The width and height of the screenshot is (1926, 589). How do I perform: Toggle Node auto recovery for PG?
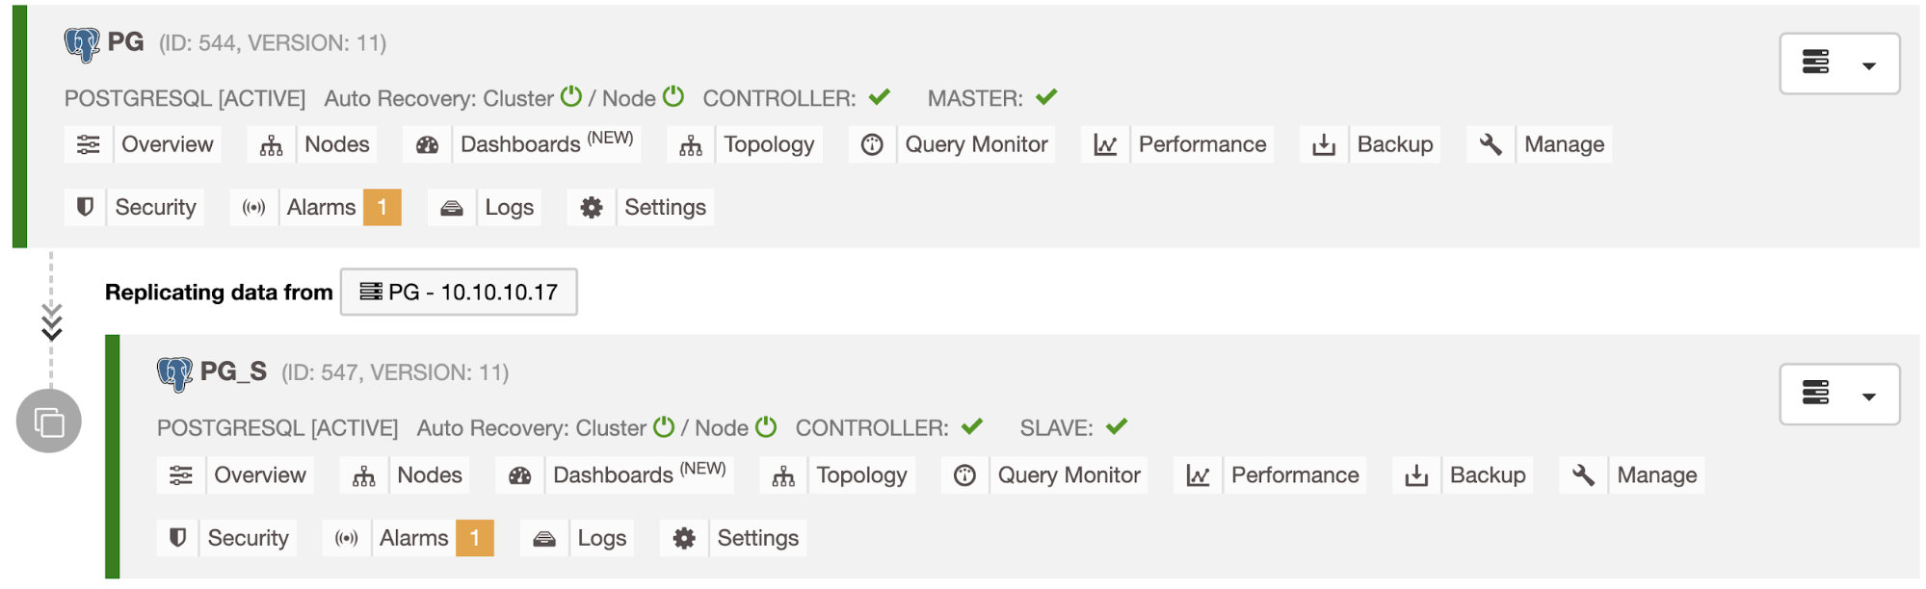click(x=673, y=97)
